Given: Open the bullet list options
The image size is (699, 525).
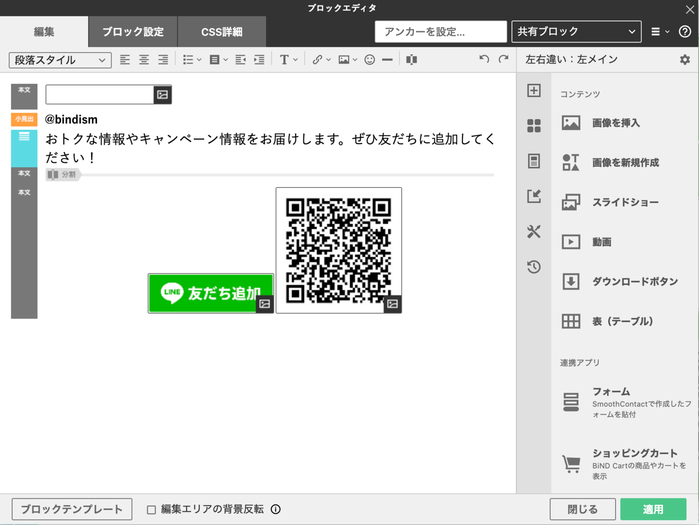Looking at the screenshot, I should click(192, 60).
